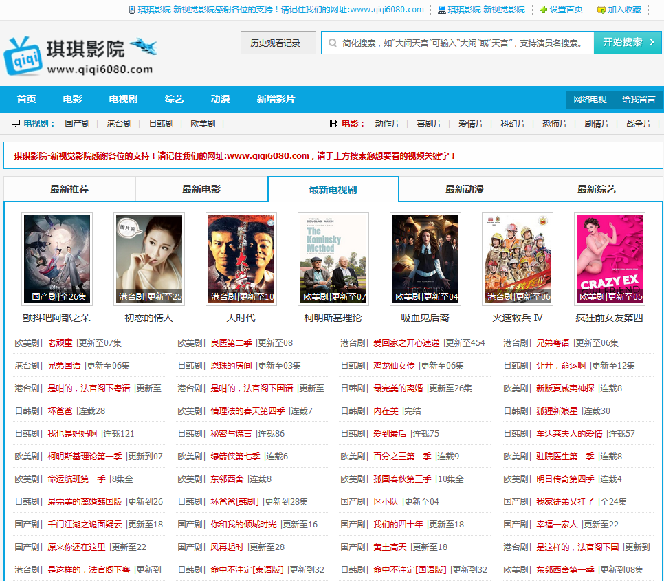Open the 良医第二季 series link

pyautogui.click(x=231, y=343)
